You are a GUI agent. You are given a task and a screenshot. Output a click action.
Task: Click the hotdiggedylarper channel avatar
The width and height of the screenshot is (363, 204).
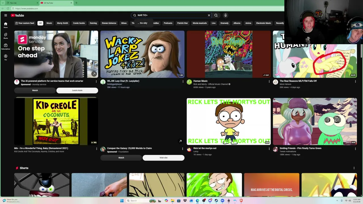(103, 82)
